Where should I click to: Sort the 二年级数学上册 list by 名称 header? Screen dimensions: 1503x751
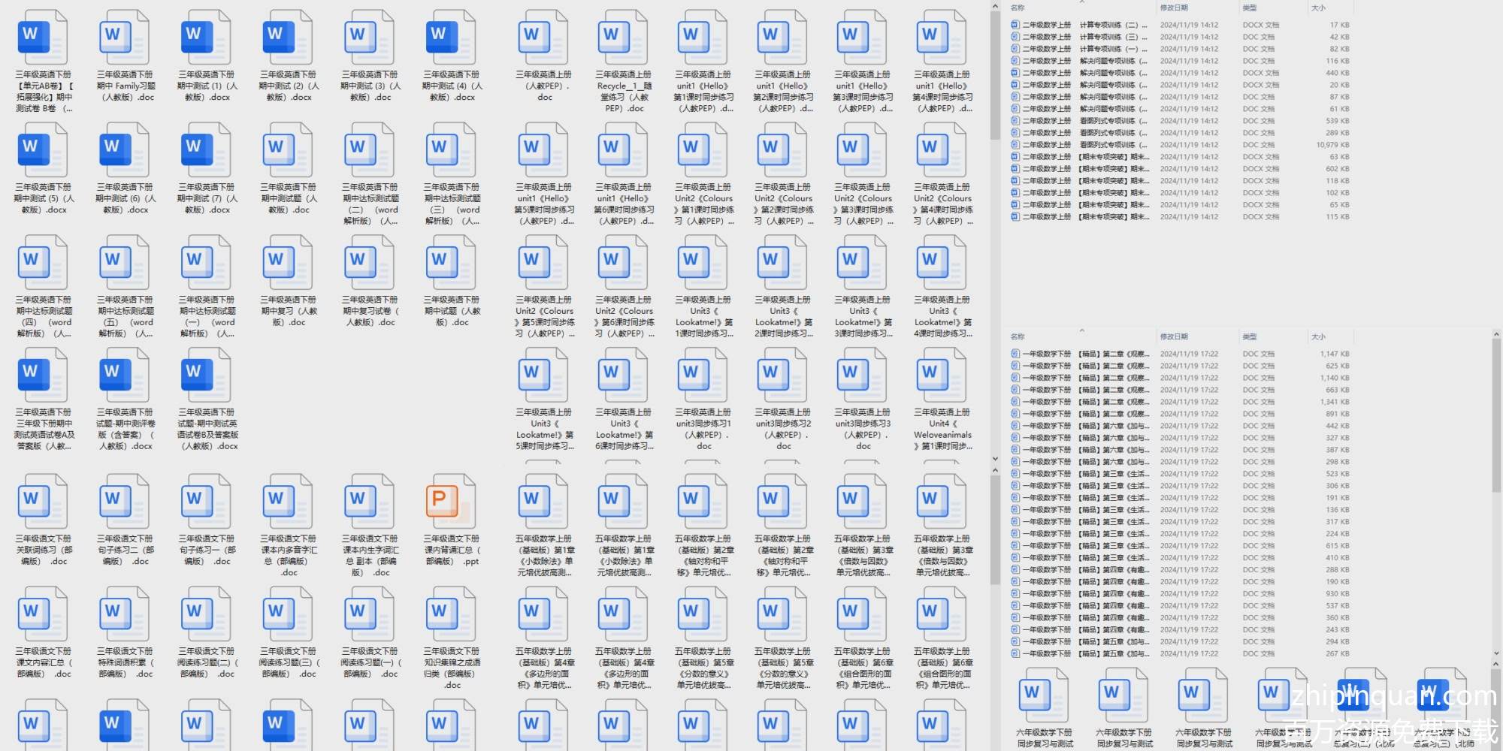click(x=1018, y=8)
